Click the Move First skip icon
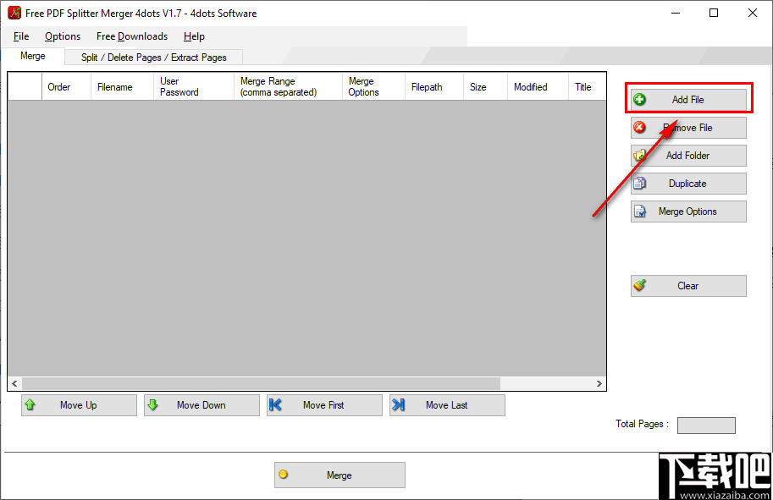This screenshot has height=500, width=773. [277, 404]
